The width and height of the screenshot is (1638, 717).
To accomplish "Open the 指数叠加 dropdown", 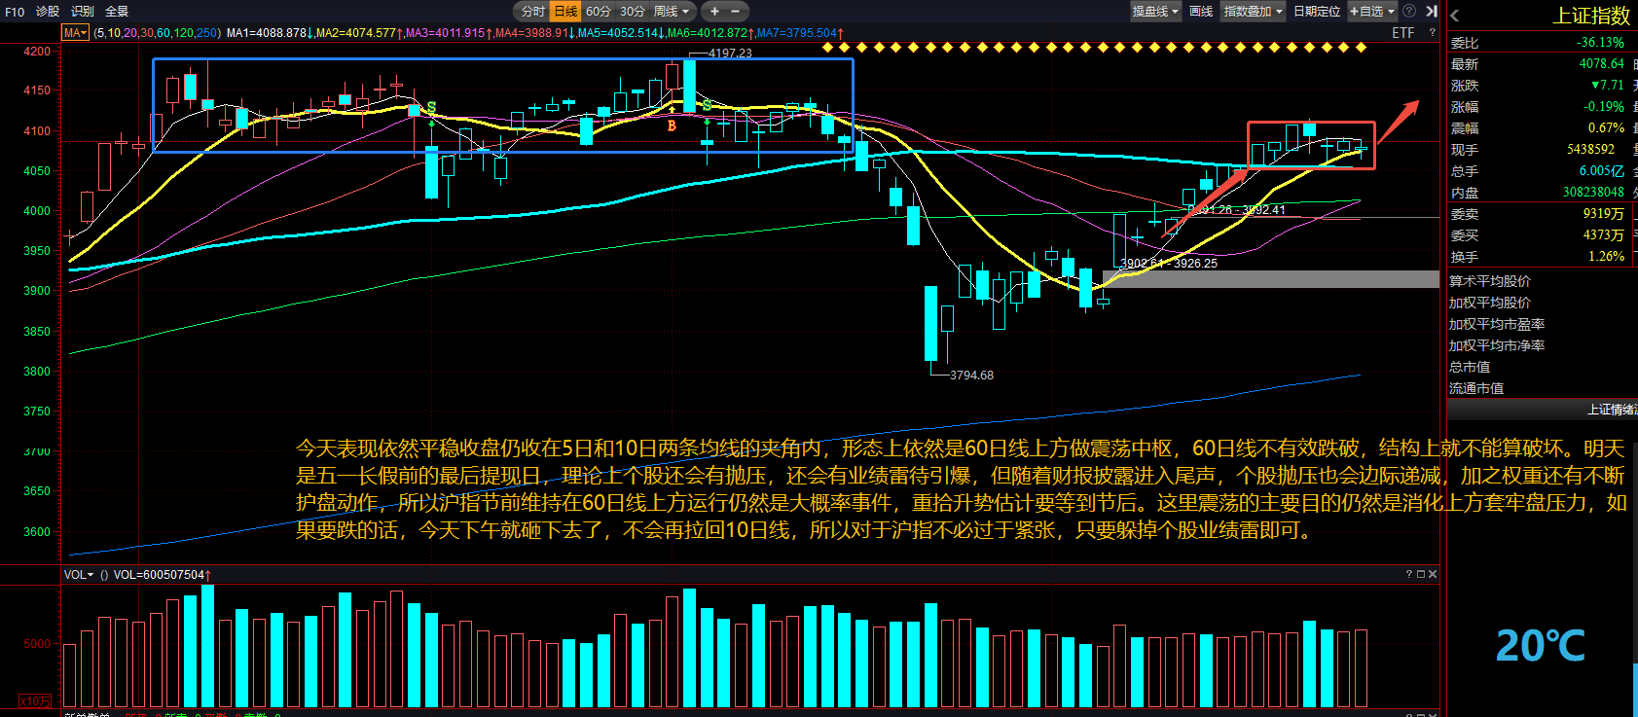I will pos(1253,12).
